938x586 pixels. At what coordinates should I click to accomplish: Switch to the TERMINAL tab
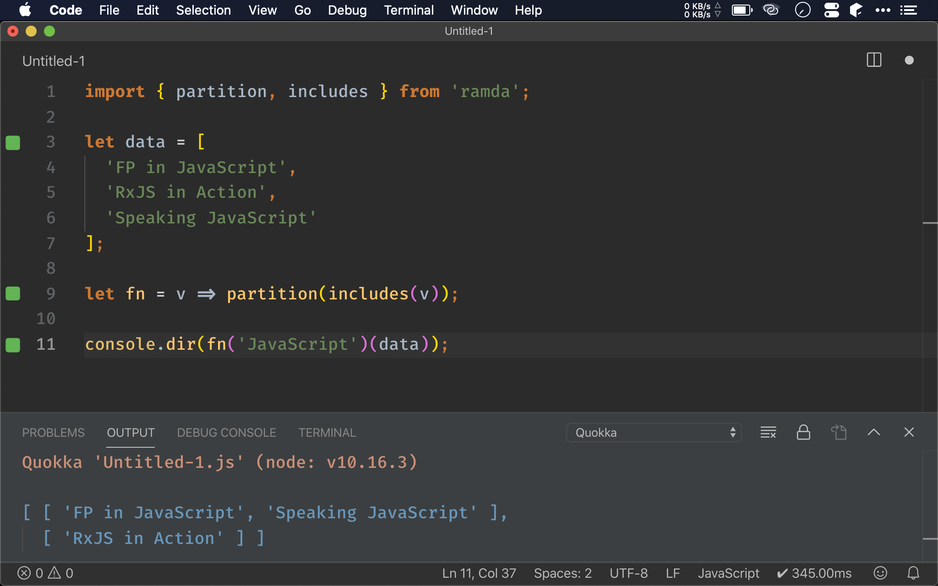point(327,433)
